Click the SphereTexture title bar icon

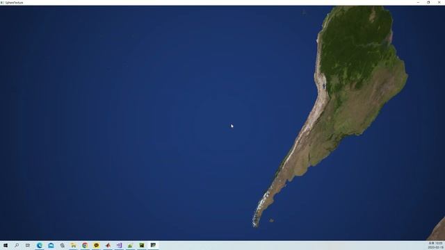(2, 3)
